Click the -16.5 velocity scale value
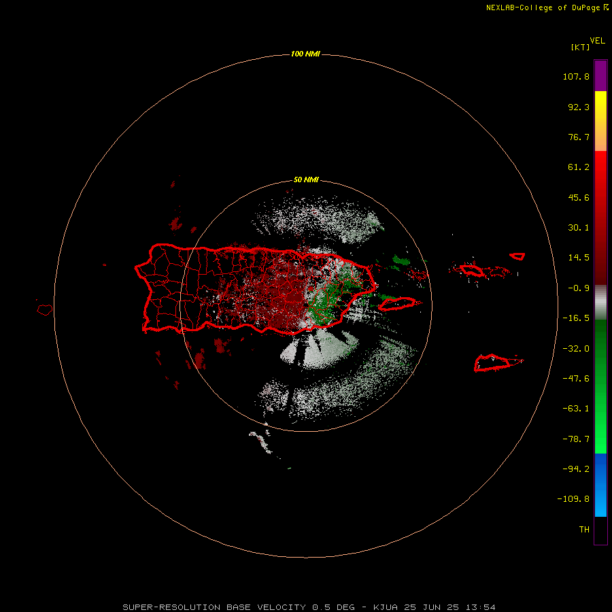The width and height of the screenshot is (612, 612). pyautogui.click(x=576, y=318)
